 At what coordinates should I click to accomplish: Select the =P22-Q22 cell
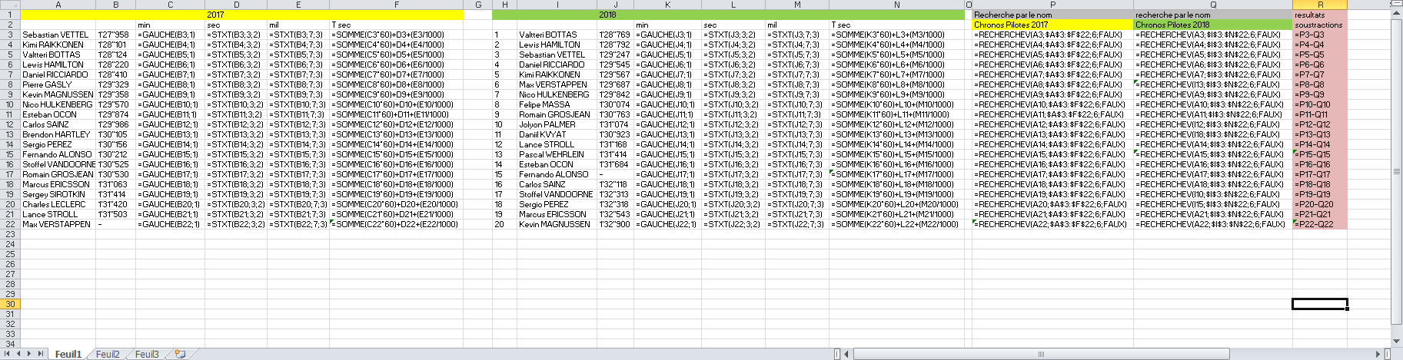[1320, 224]
